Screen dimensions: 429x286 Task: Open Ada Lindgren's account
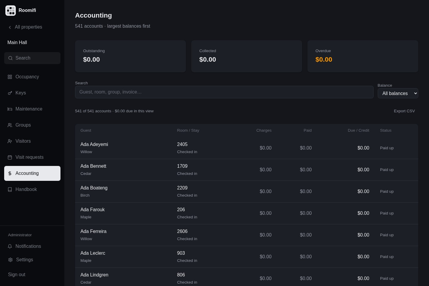pyautogui.click(x=94, y=275)
